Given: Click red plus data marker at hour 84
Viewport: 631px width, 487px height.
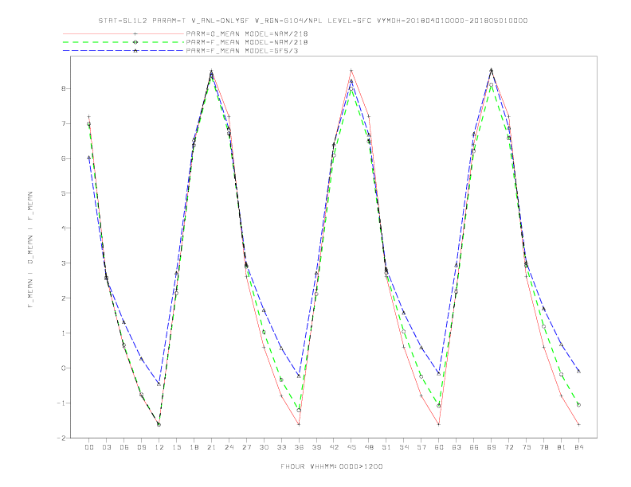Looking at the screenshot, I should click(x=578, y=424).
